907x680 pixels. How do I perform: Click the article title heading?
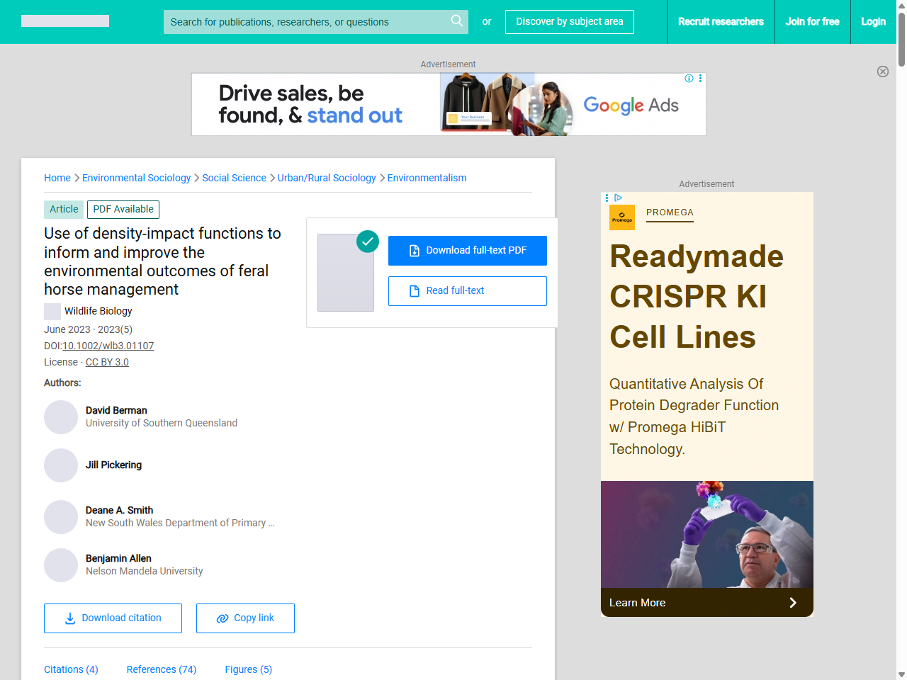click(162, 261)
